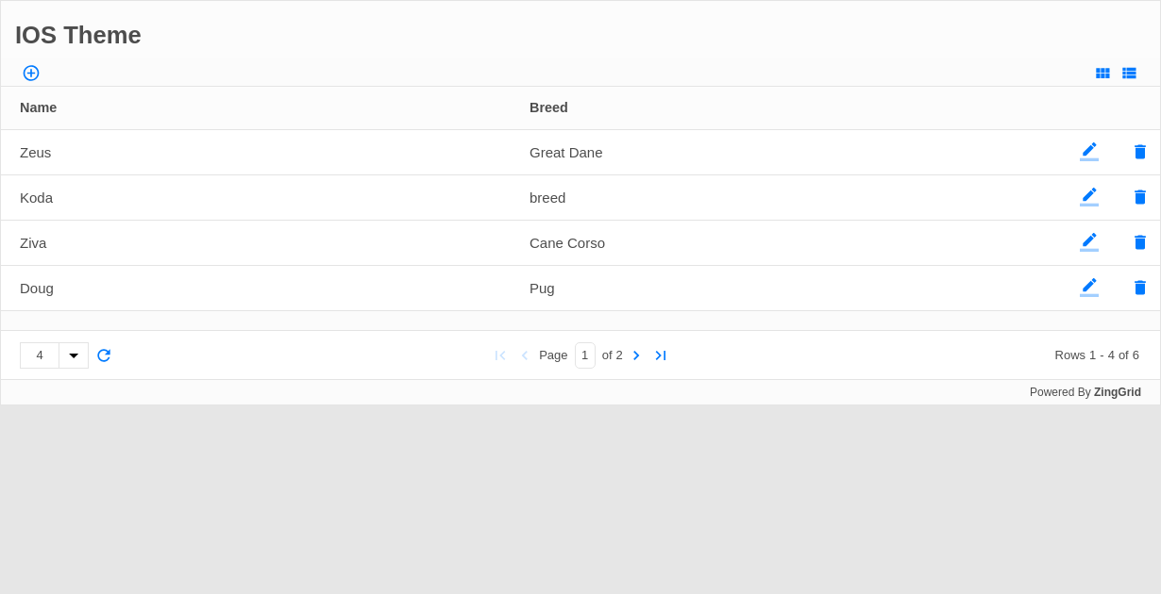Image resolution: width=1161 pixels, height=594 pixels.
Task: Jump to the last page
Action: click(x=661, y=355)
